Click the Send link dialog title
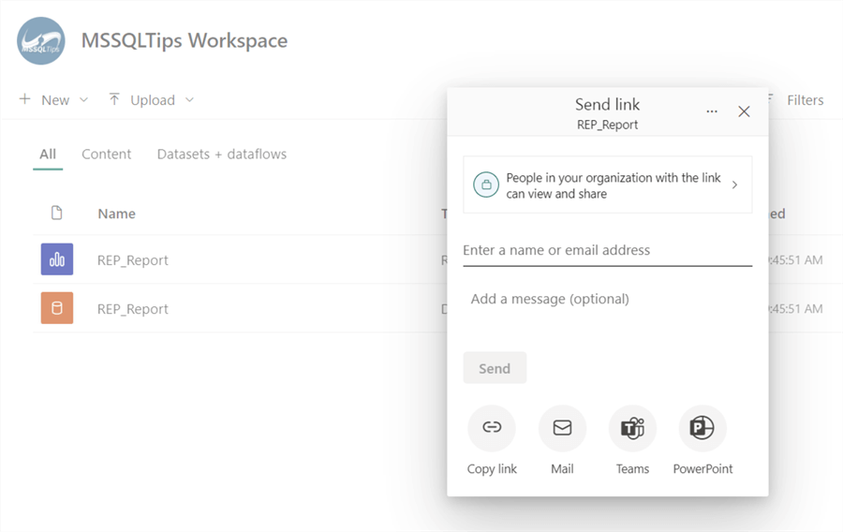This screenshot has width=843, height=532. click(608, 104)
